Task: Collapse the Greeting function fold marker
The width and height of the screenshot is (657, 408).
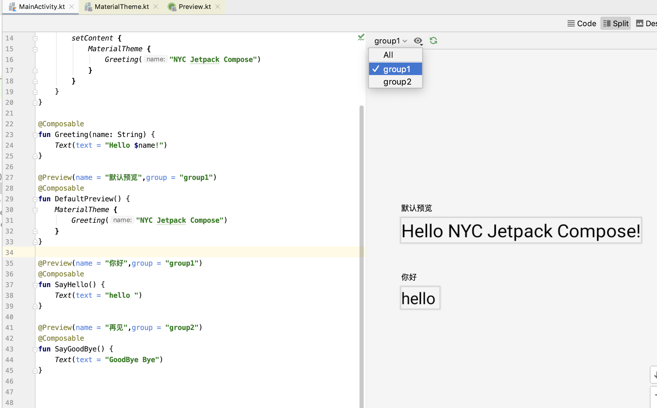Action: pos(35,135)
